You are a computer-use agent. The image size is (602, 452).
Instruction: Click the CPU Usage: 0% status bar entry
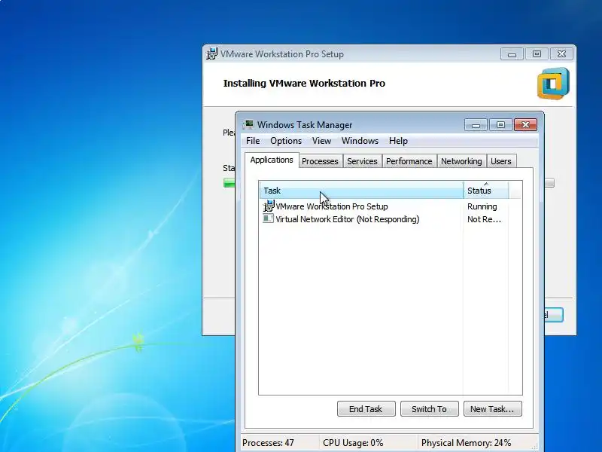coord(353,443)
